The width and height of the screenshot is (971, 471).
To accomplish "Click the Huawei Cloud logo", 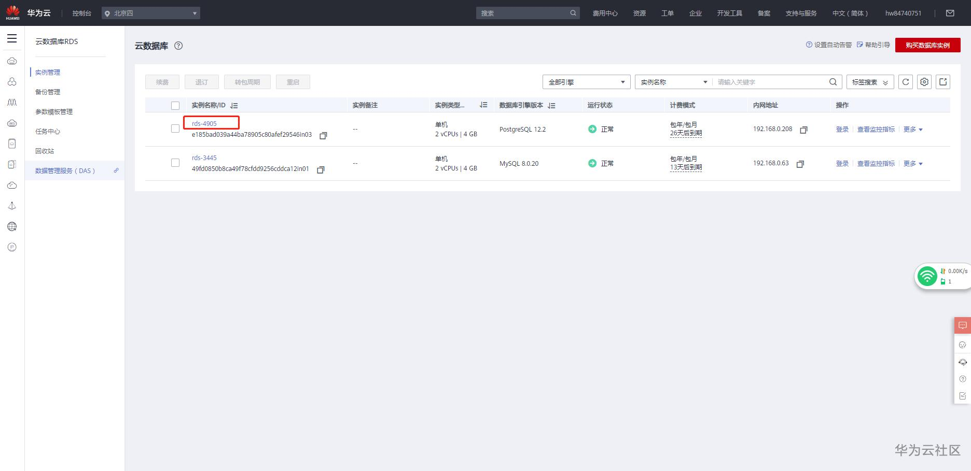I will (12, 13).
